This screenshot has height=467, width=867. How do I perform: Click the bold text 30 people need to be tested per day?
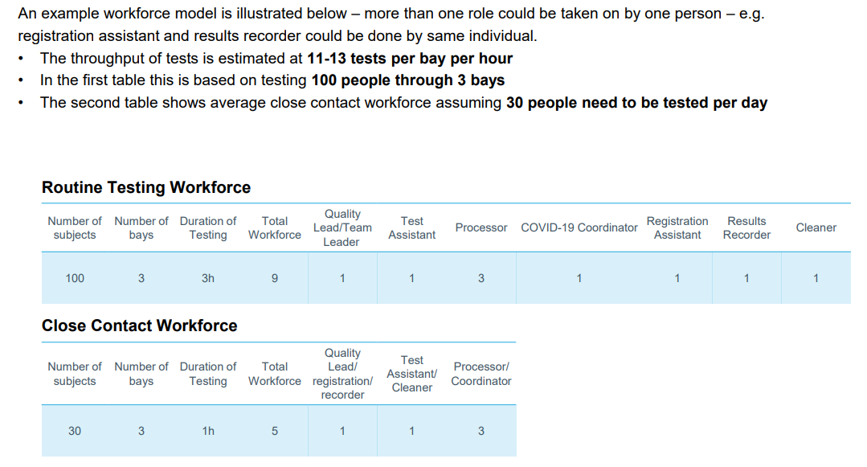[636, 103]
